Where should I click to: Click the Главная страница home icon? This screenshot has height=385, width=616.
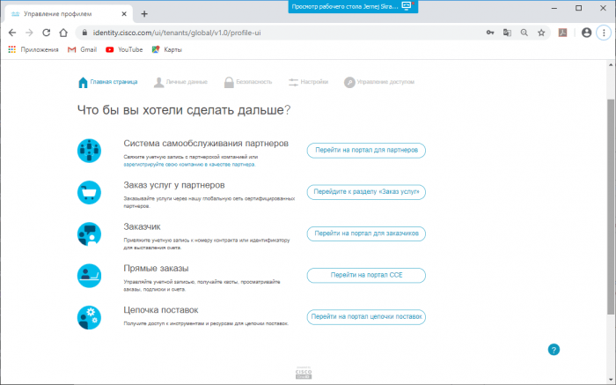84,83
